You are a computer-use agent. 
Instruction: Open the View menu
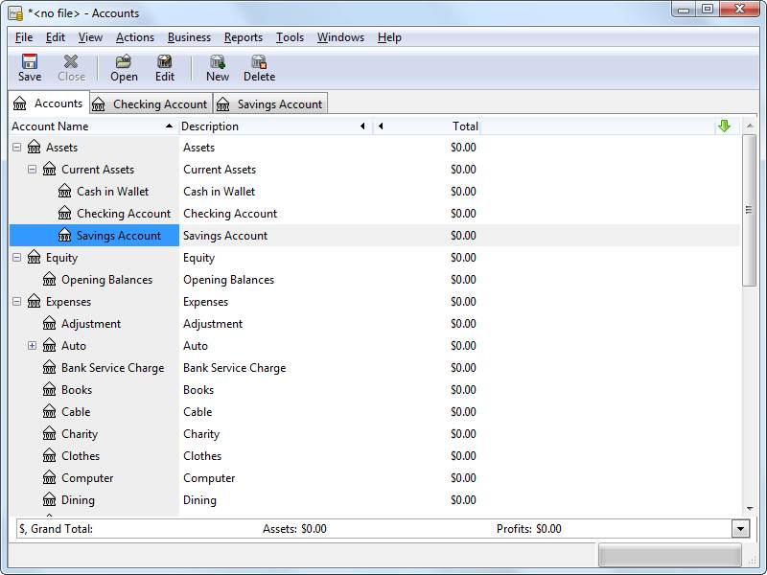(90, 37)
